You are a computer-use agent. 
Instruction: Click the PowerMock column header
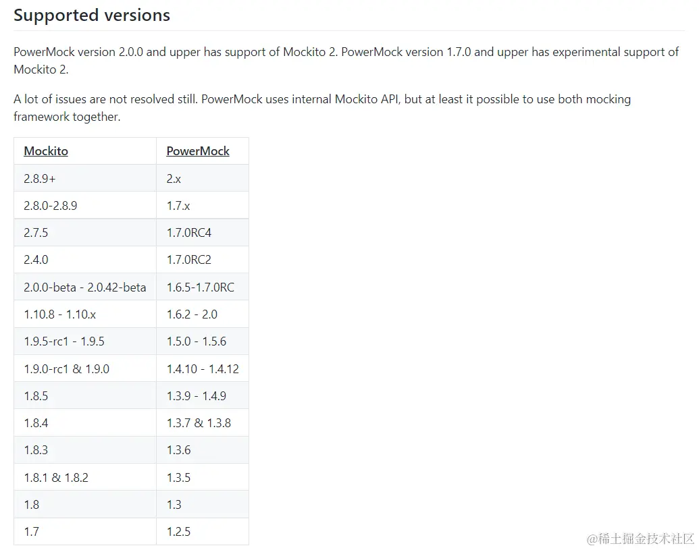198,151
